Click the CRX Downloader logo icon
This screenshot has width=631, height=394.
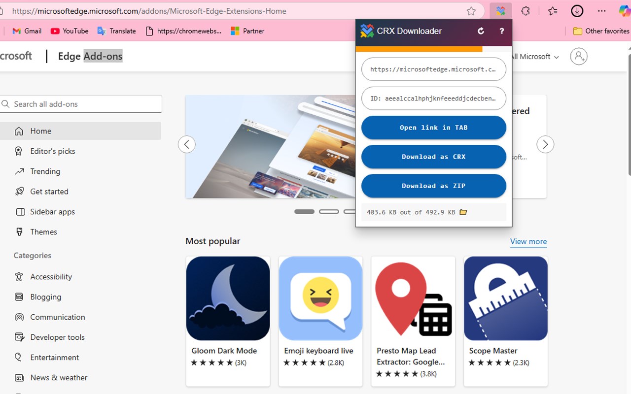coord(367,31)
